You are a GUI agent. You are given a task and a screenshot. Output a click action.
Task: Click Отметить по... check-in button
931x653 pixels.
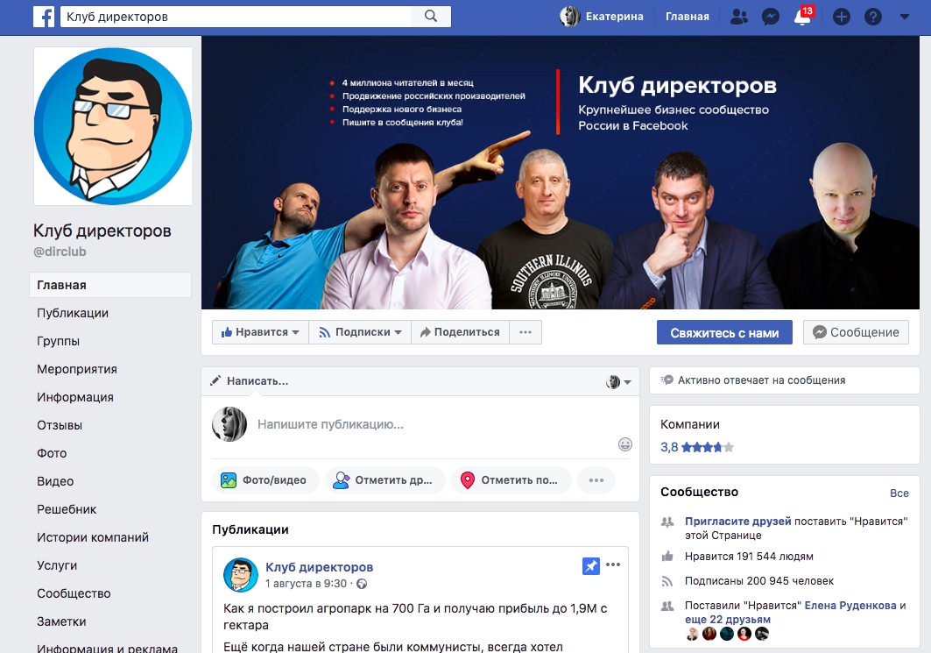click(x=511, y=480)
